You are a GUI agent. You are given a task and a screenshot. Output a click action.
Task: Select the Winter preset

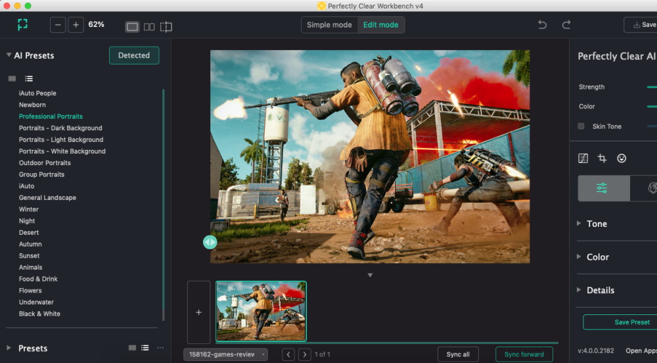28,209
